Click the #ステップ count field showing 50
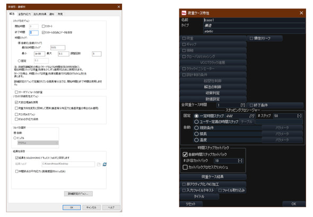This screenshot has height=217, width=313. pos(288,116)
